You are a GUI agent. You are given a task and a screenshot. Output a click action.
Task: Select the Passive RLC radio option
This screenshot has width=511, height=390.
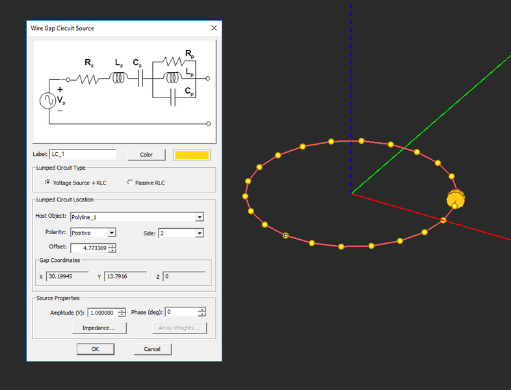tap(130, 183)
